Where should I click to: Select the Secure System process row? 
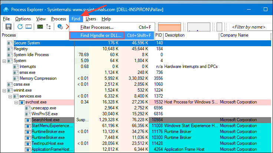pos(136,43)
